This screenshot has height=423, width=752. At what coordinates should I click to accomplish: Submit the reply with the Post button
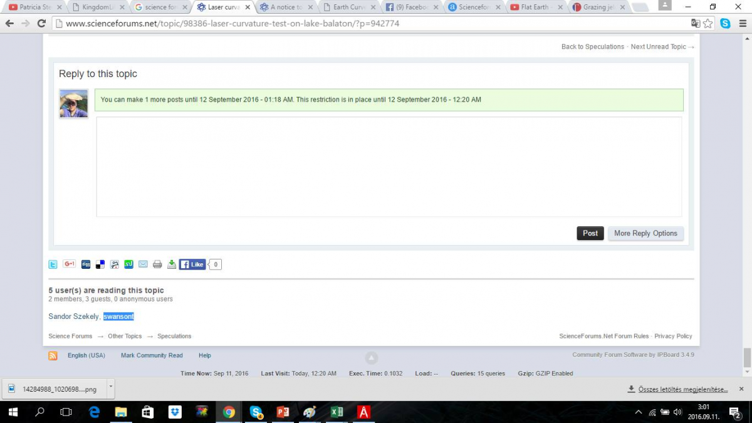[590, 233]
